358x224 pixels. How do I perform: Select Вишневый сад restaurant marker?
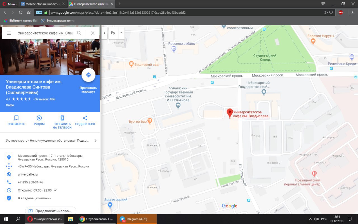pos(131,64)
